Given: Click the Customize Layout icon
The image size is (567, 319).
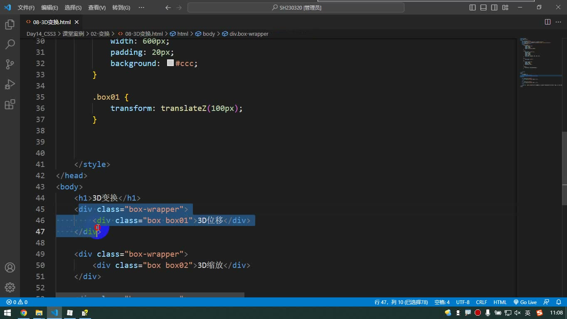Looking at the screenshot, I should [x=505, y=7].
